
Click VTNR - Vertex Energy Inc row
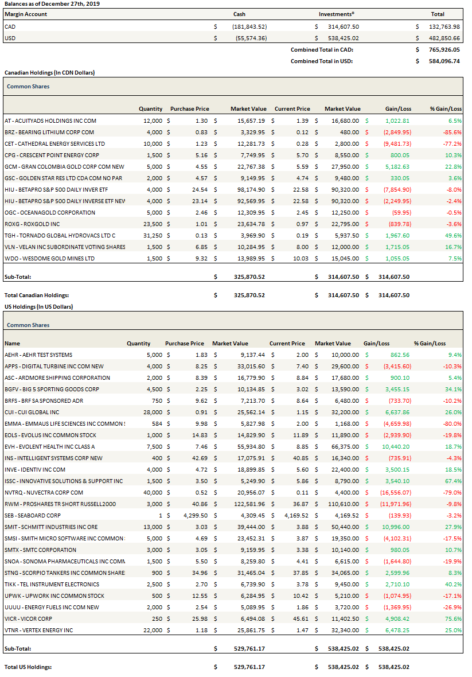39,630
